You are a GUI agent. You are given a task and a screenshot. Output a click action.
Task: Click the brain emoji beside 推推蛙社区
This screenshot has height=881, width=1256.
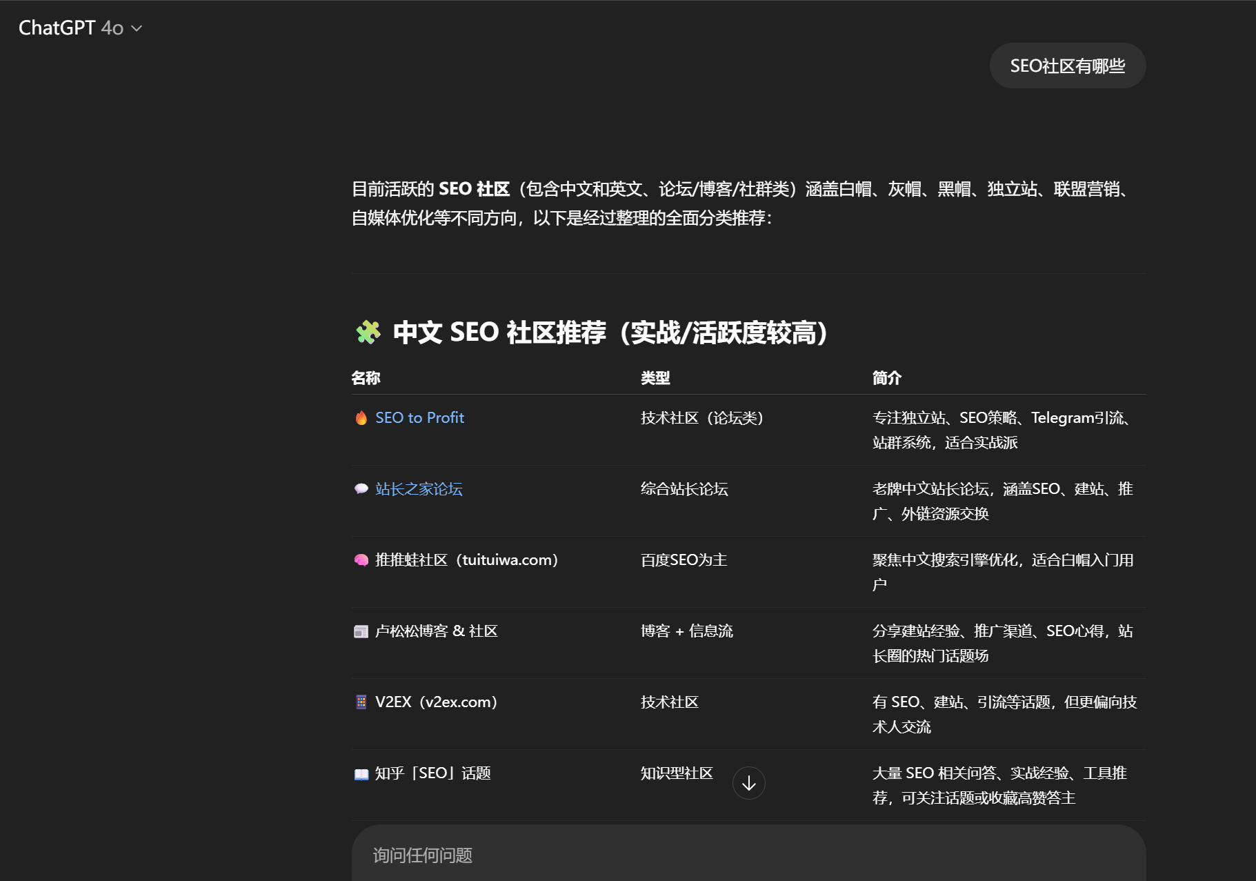(361, 560)
